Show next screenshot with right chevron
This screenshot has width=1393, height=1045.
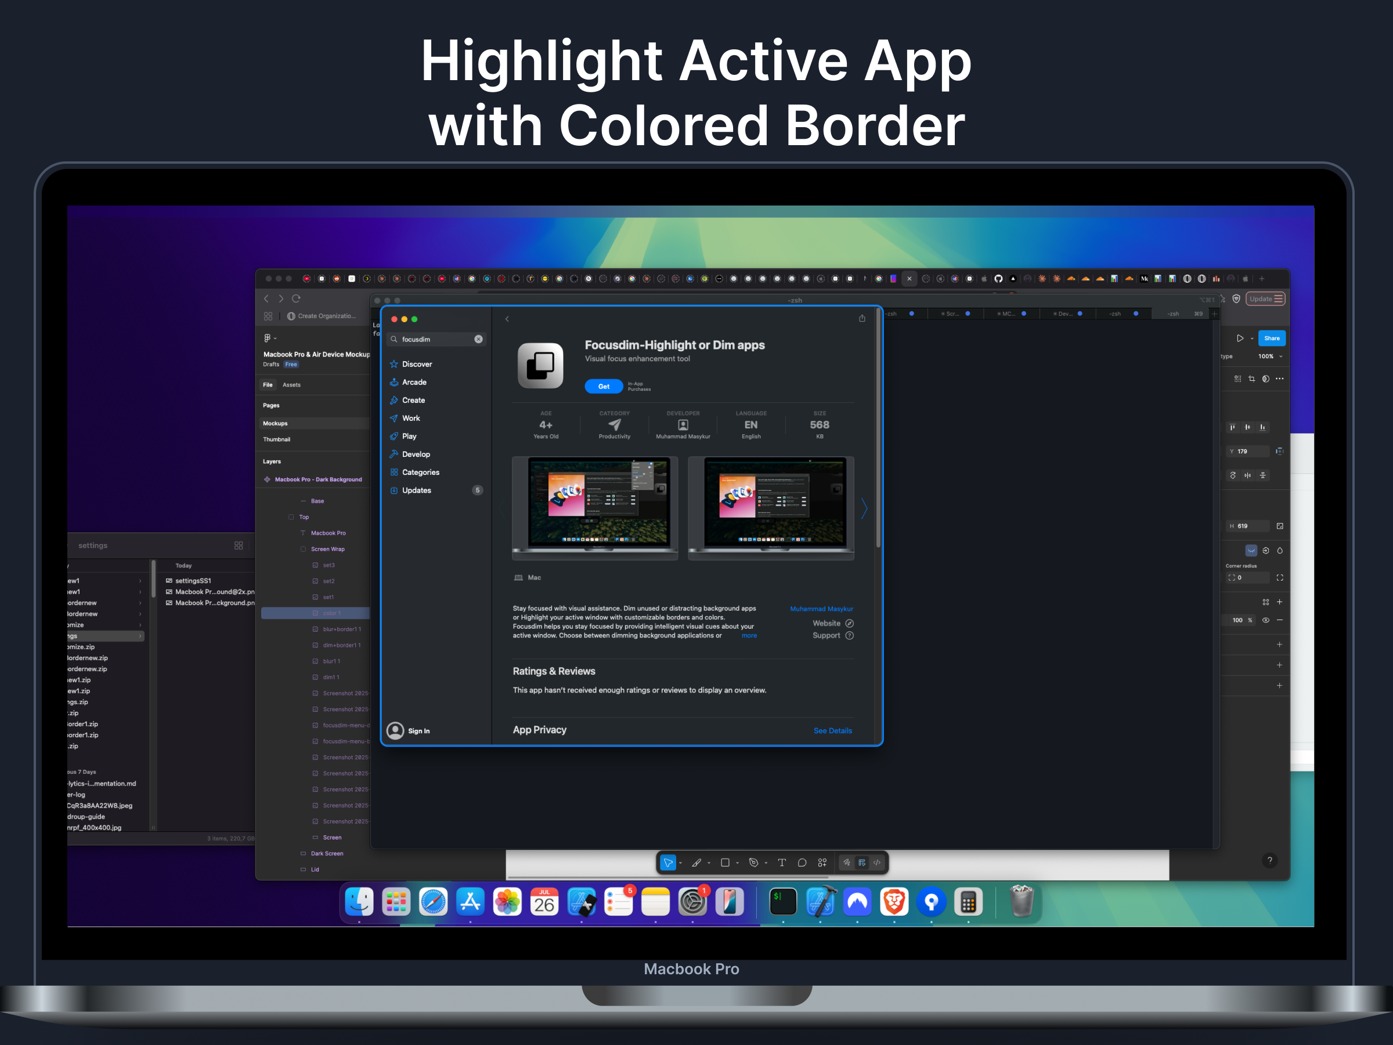point(865,508)
